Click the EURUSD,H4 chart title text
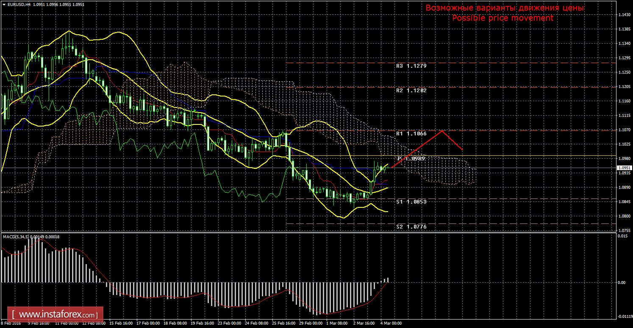Viewport: 633px width, 328px height. (18, 4)
